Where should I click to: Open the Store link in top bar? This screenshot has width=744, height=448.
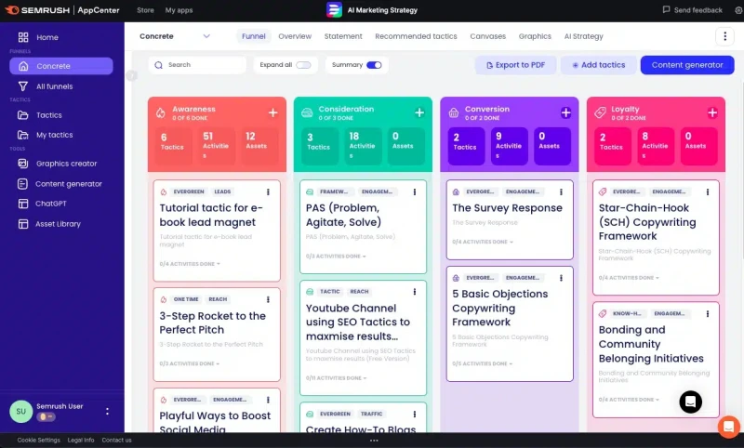[x=145, y=10]
